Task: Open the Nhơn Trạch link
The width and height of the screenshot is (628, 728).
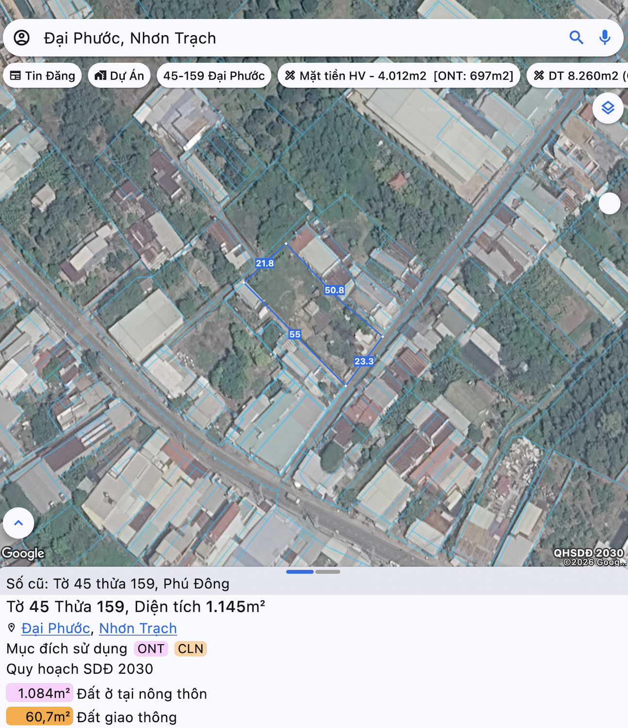Action: coord(138,628)
